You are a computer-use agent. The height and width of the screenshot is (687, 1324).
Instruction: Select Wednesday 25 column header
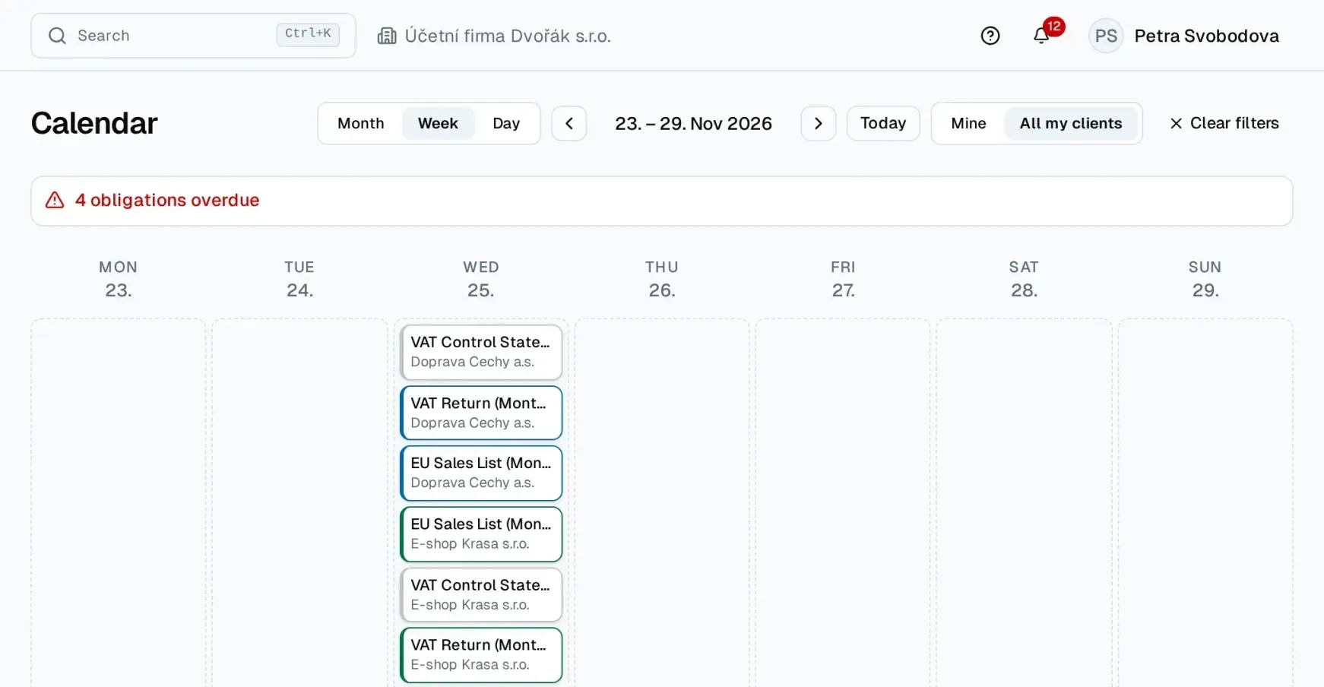tap(480, 279)
